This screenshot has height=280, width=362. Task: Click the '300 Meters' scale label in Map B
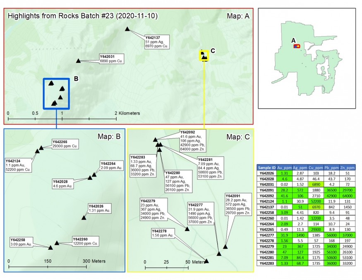pos(94,261)
